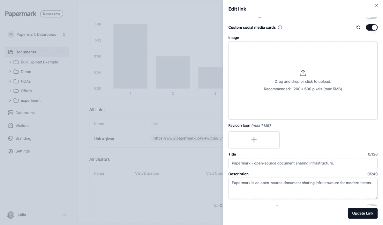Click the reset icon beside social cards toggle
This screenshot has height=225, width=383.
pyautogui.click(x=358, y=27)
